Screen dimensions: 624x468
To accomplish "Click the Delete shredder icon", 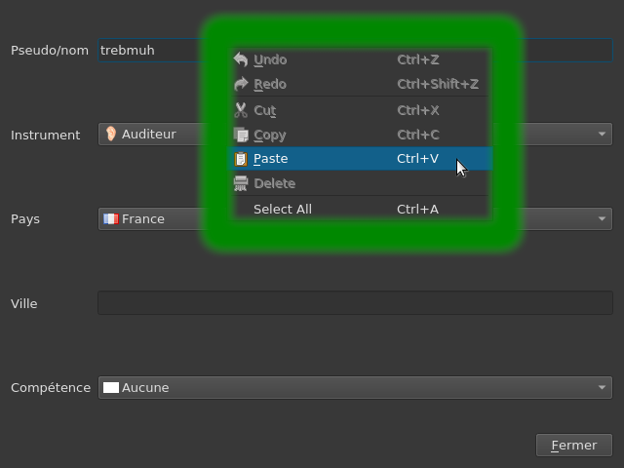I will tap(241, 183).
